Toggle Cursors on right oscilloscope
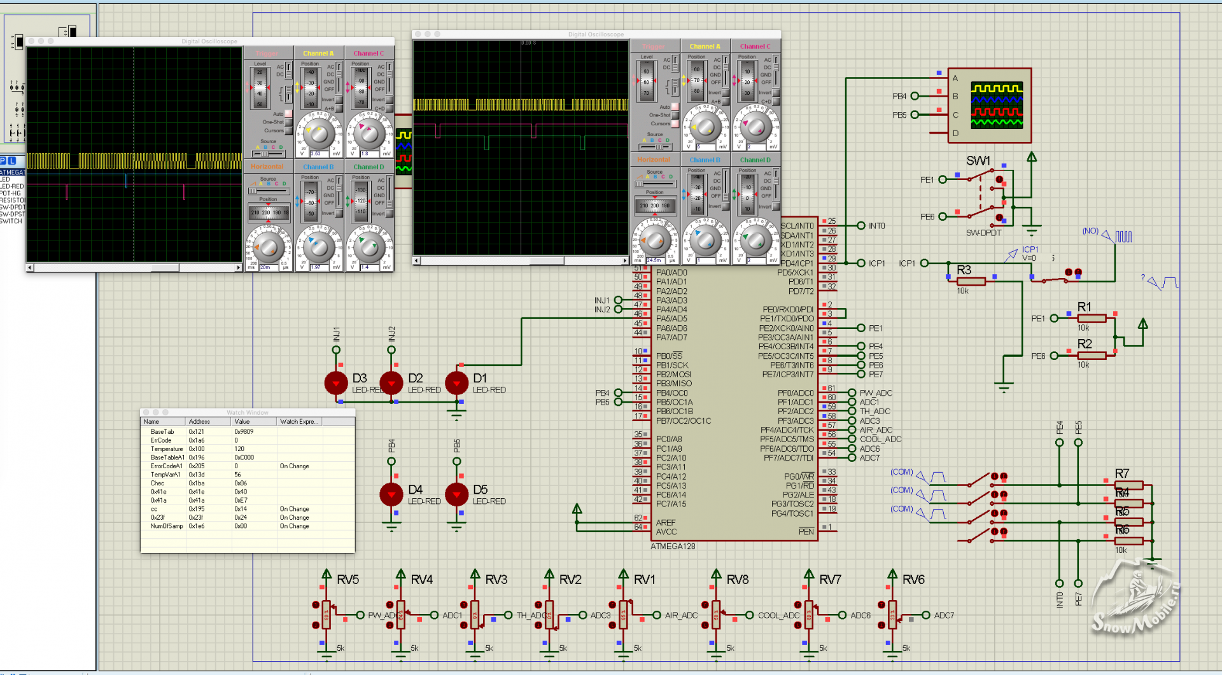1222x675 pixels. click(675, 123)
